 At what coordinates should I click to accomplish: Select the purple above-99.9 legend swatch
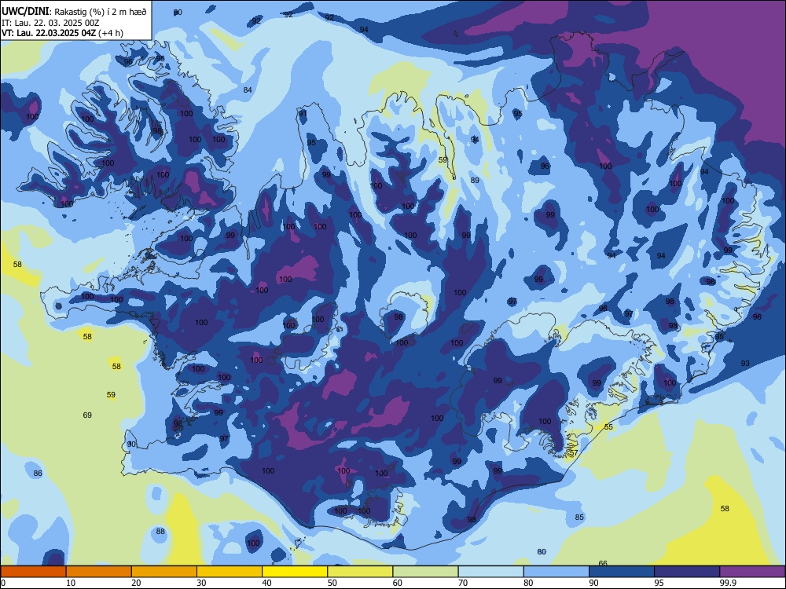click(x=752, y=572)
